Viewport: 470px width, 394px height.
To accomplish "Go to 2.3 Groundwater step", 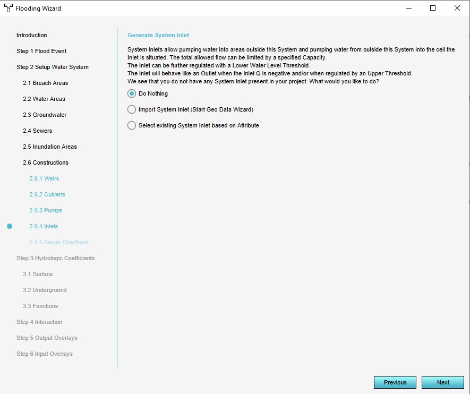I will pyautogui.click(x=44, y=115).
